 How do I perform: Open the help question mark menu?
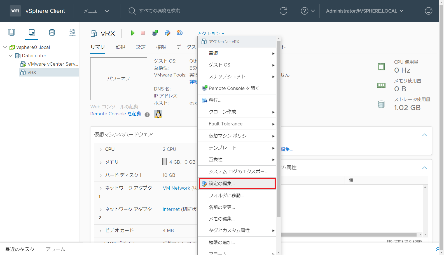point(308,11)
